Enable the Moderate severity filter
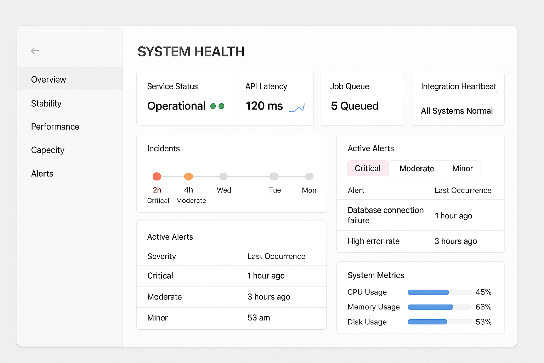The height and width of the screenshot is (363, 544). (x=416, y=168)
